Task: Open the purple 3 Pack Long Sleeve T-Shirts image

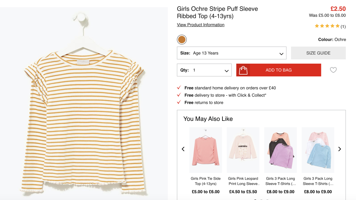Action: point(281,150)
